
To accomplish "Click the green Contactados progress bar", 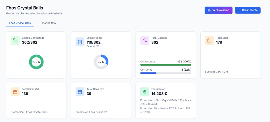I will [166, 65].
